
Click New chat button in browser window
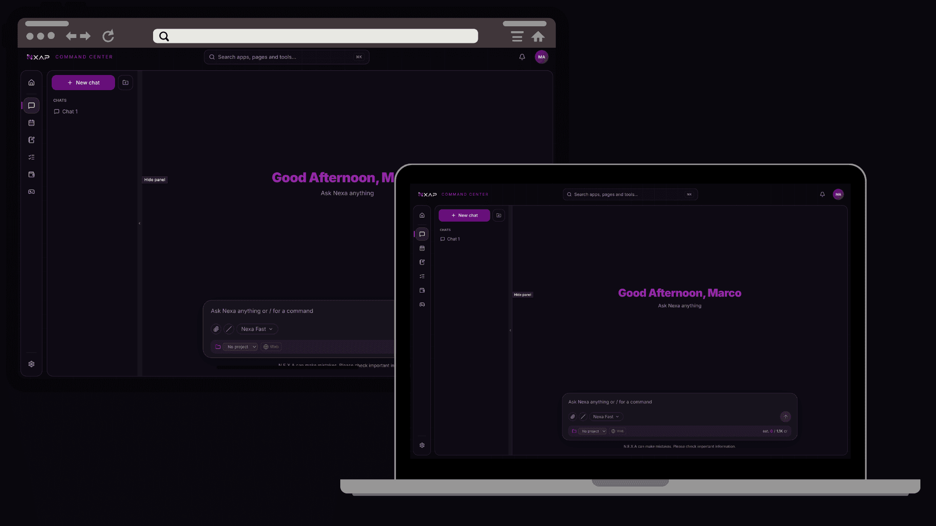83,83
